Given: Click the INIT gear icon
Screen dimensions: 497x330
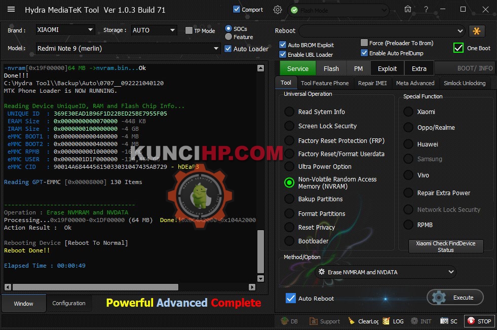Looking at the screenshot, I should 414,321.
